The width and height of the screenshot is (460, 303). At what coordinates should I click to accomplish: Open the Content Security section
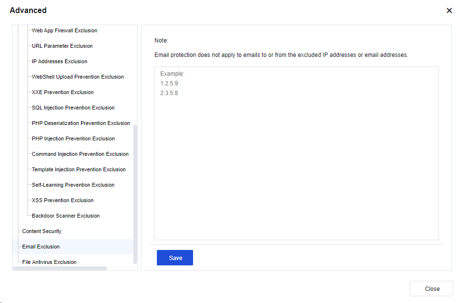[42, 231]
